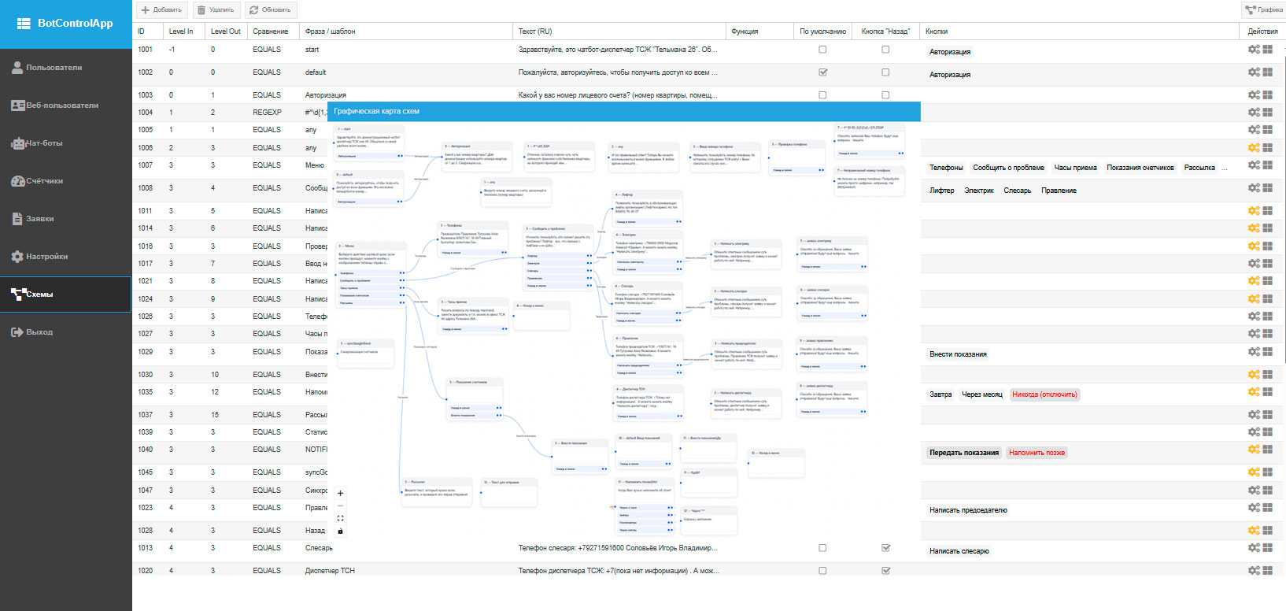Viewport: 1286px width, 611px height.
Task: Toggle the lock icon on the scheme map
Action: (340, 531)
